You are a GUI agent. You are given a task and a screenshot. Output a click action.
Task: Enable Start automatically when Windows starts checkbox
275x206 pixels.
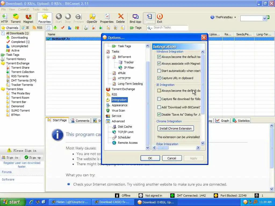pos(159,71)
